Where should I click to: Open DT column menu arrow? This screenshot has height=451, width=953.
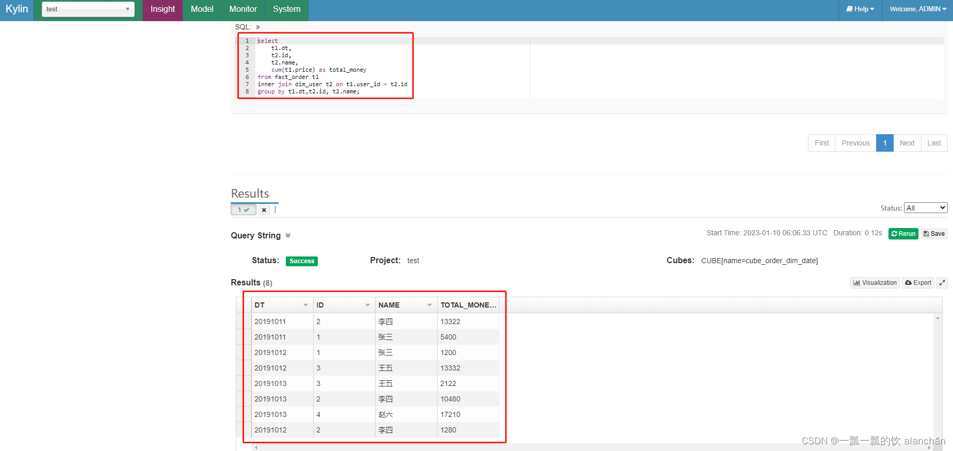[305, 305]
